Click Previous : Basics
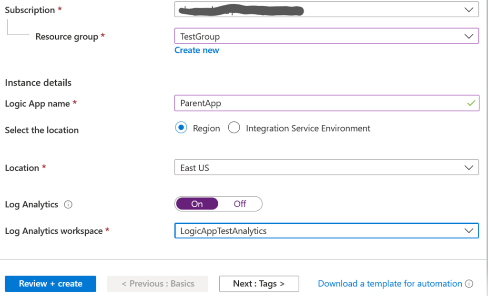488x296 pixels. click(x=157, y=284)
